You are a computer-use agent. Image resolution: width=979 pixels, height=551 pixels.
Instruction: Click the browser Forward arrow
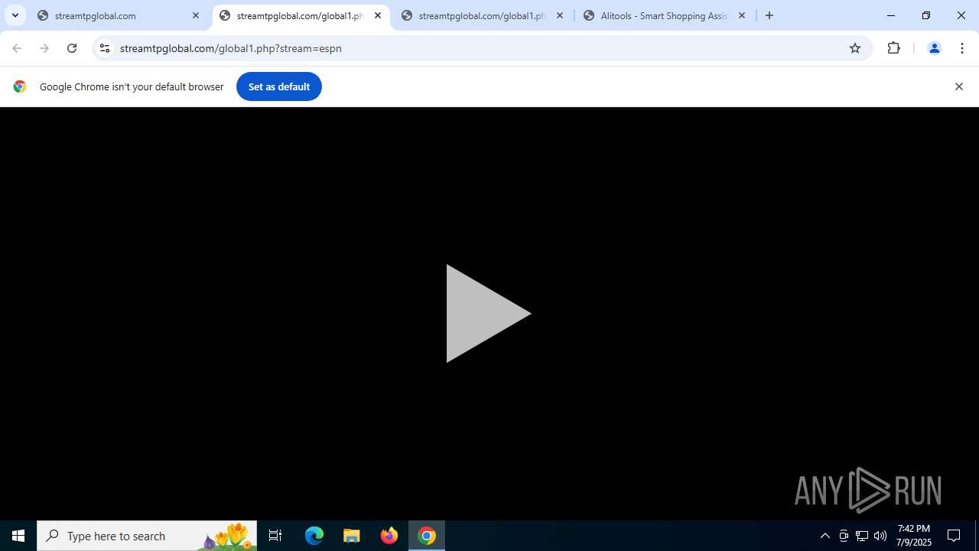click(44, 48)
